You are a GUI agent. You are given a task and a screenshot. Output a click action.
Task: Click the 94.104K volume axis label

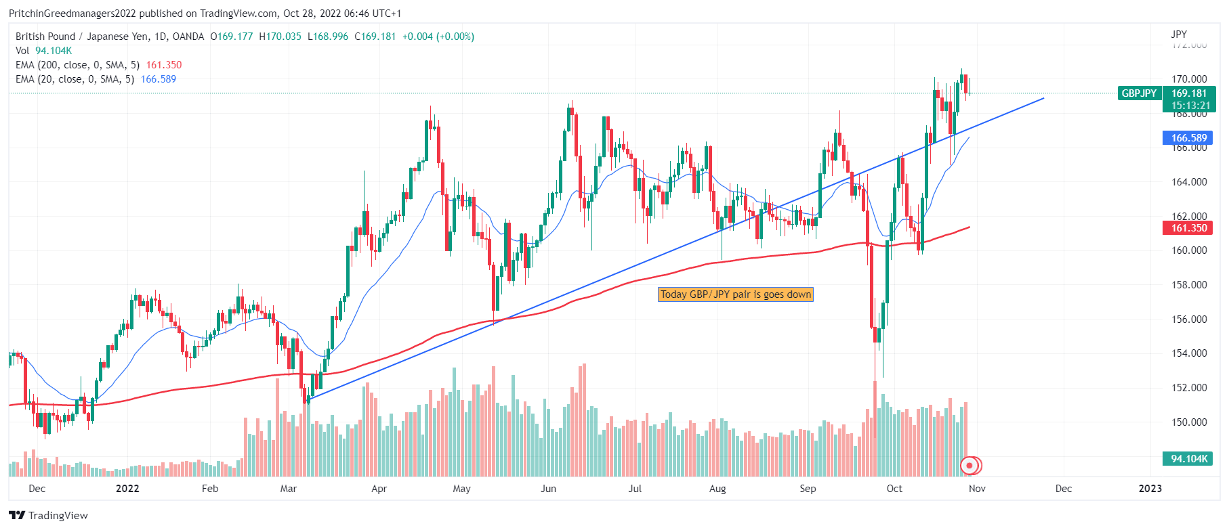(x=1188, y=459)
